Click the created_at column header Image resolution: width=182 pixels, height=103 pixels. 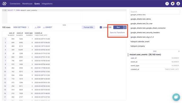[38, 33]
